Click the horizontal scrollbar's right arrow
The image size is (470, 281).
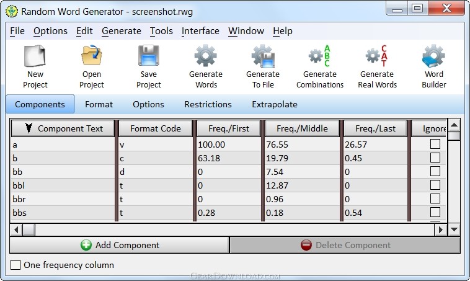pyautogui.click(x=441, y=230)
